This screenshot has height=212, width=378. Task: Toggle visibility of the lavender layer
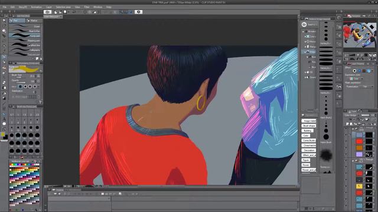[x=346, y=154]
